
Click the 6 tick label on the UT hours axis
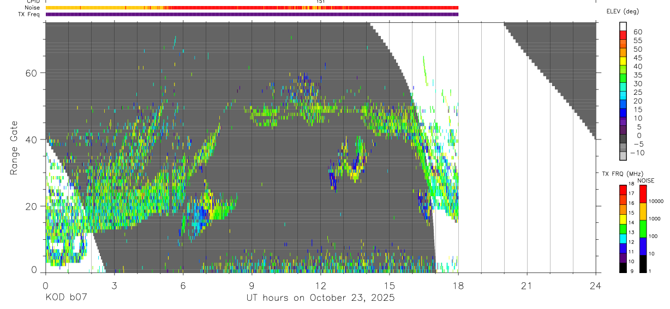pos(183,286)
